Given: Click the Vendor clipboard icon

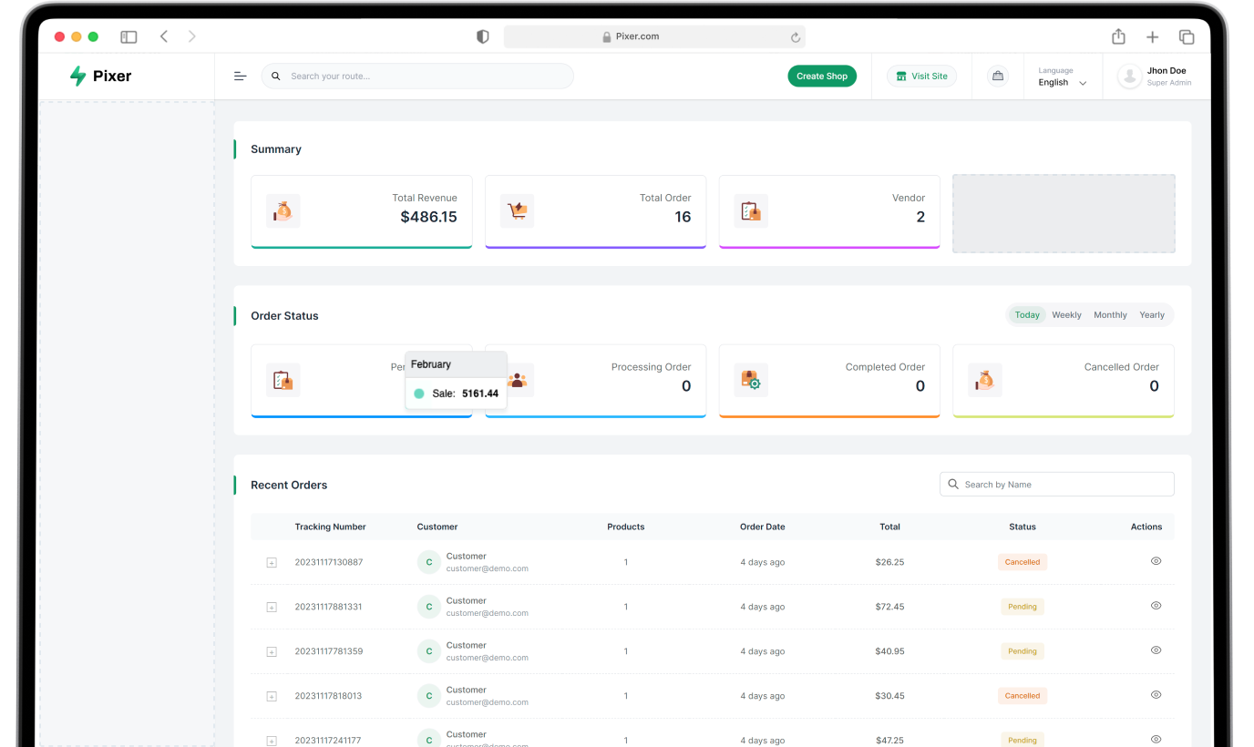Looking at the screenshot, I should pos(752,211).
